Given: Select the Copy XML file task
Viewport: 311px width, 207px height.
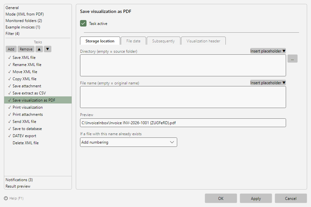Looking at the screenshot, I should [38, 79].
